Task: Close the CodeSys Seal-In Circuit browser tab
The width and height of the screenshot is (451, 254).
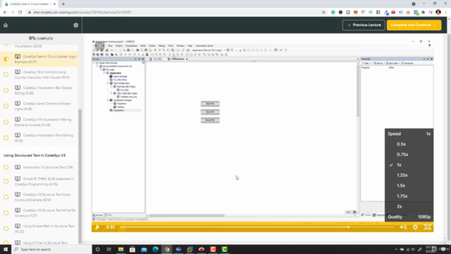Action: tap(54, 4)
